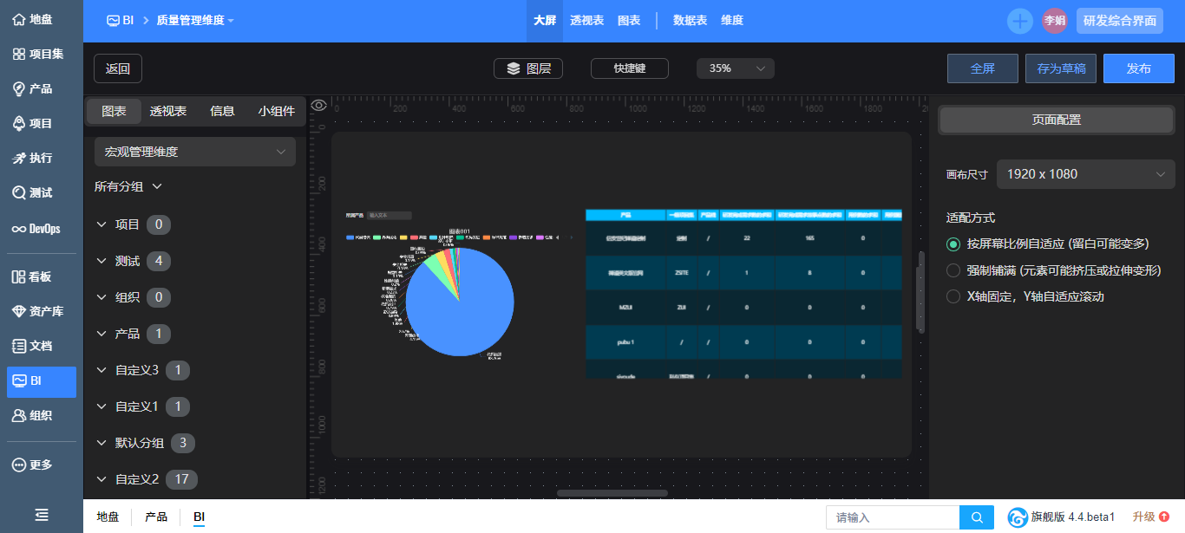Click the canvas horizontal scrollbar

(612, 493)
